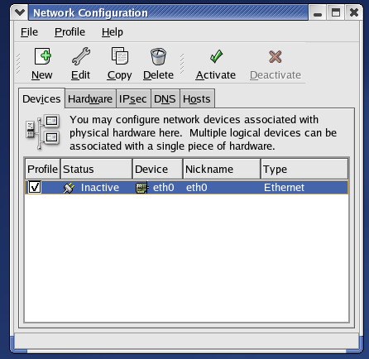Open the File menu

click(x=29, y=32)
